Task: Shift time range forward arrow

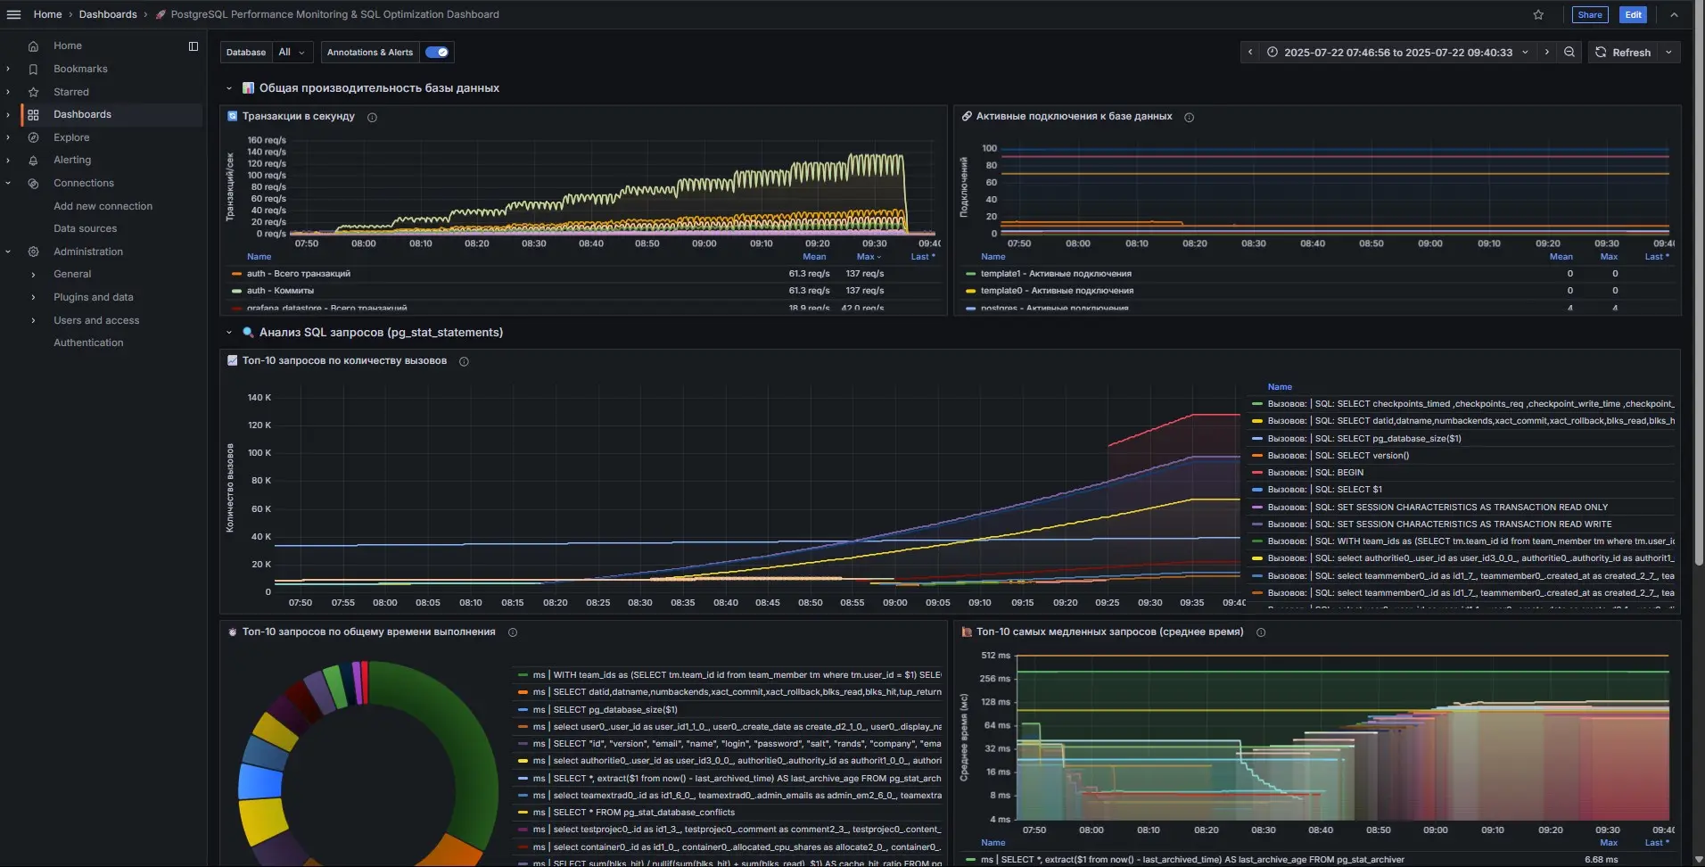Action: [x=1547, y=53]
